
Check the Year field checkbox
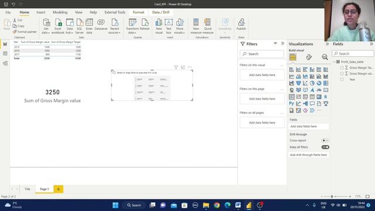[x=342, y=80]
